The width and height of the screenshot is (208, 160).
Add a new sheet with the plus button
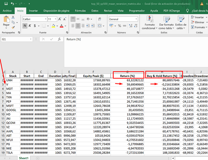click(x=38, y=158)
